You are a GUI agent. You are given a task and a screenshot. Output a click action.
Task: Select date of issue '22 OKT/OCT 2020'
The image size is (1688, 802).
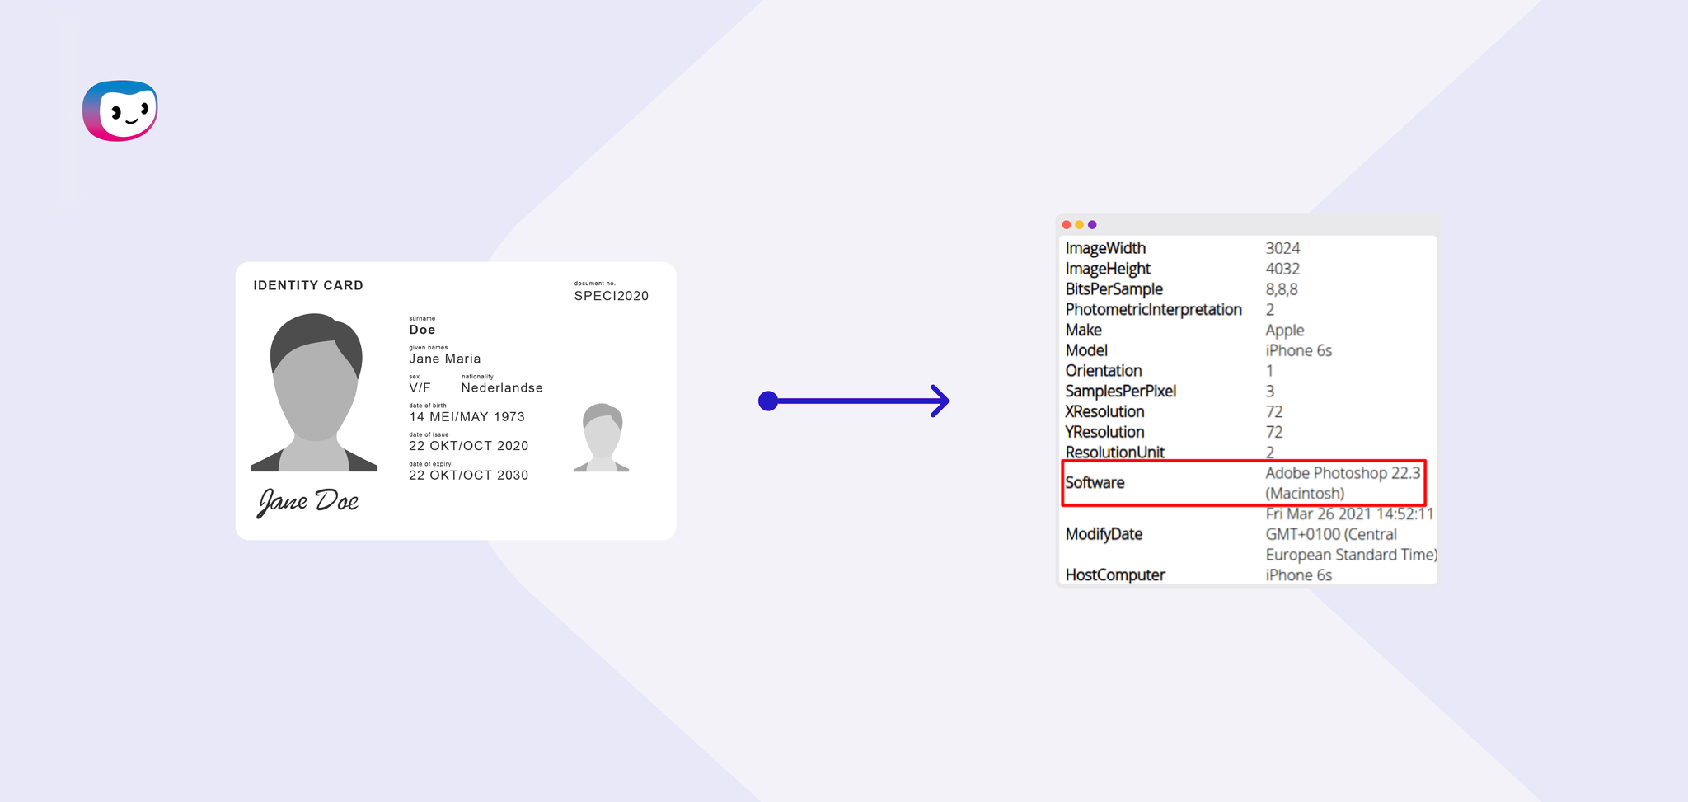coord(469,446)
